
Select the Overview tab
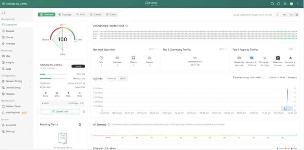click(46, 14)
